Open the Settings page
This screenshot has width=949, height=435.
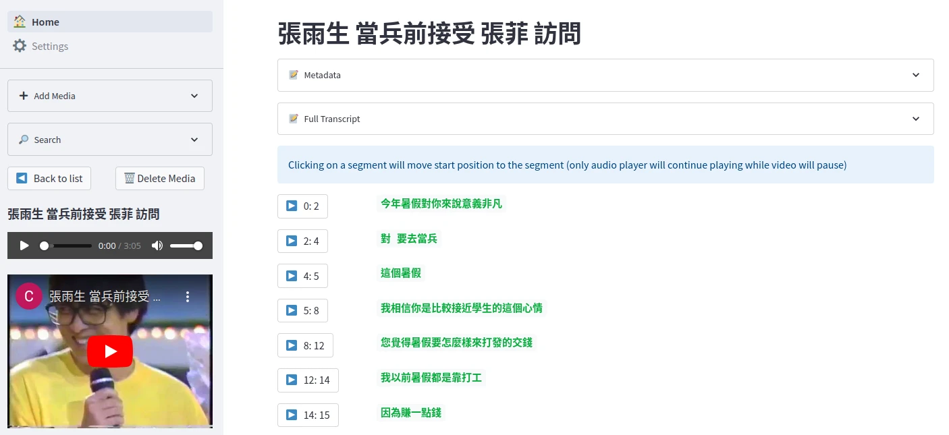[49, 47]
